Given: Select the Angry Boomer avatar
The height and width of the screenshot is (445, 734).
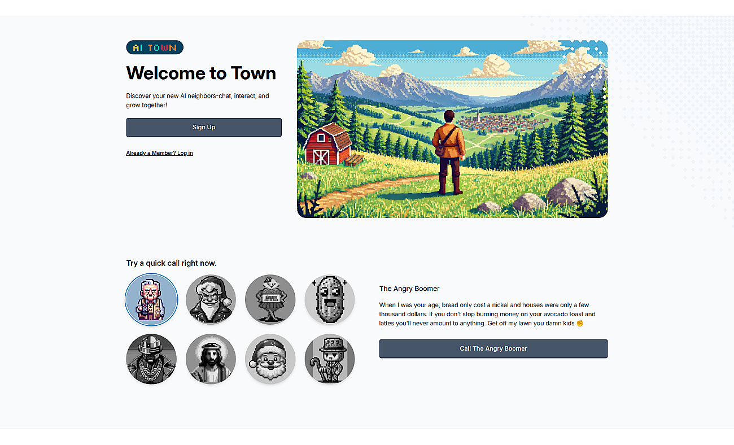Looking at the screenshot, I should 151,299.
